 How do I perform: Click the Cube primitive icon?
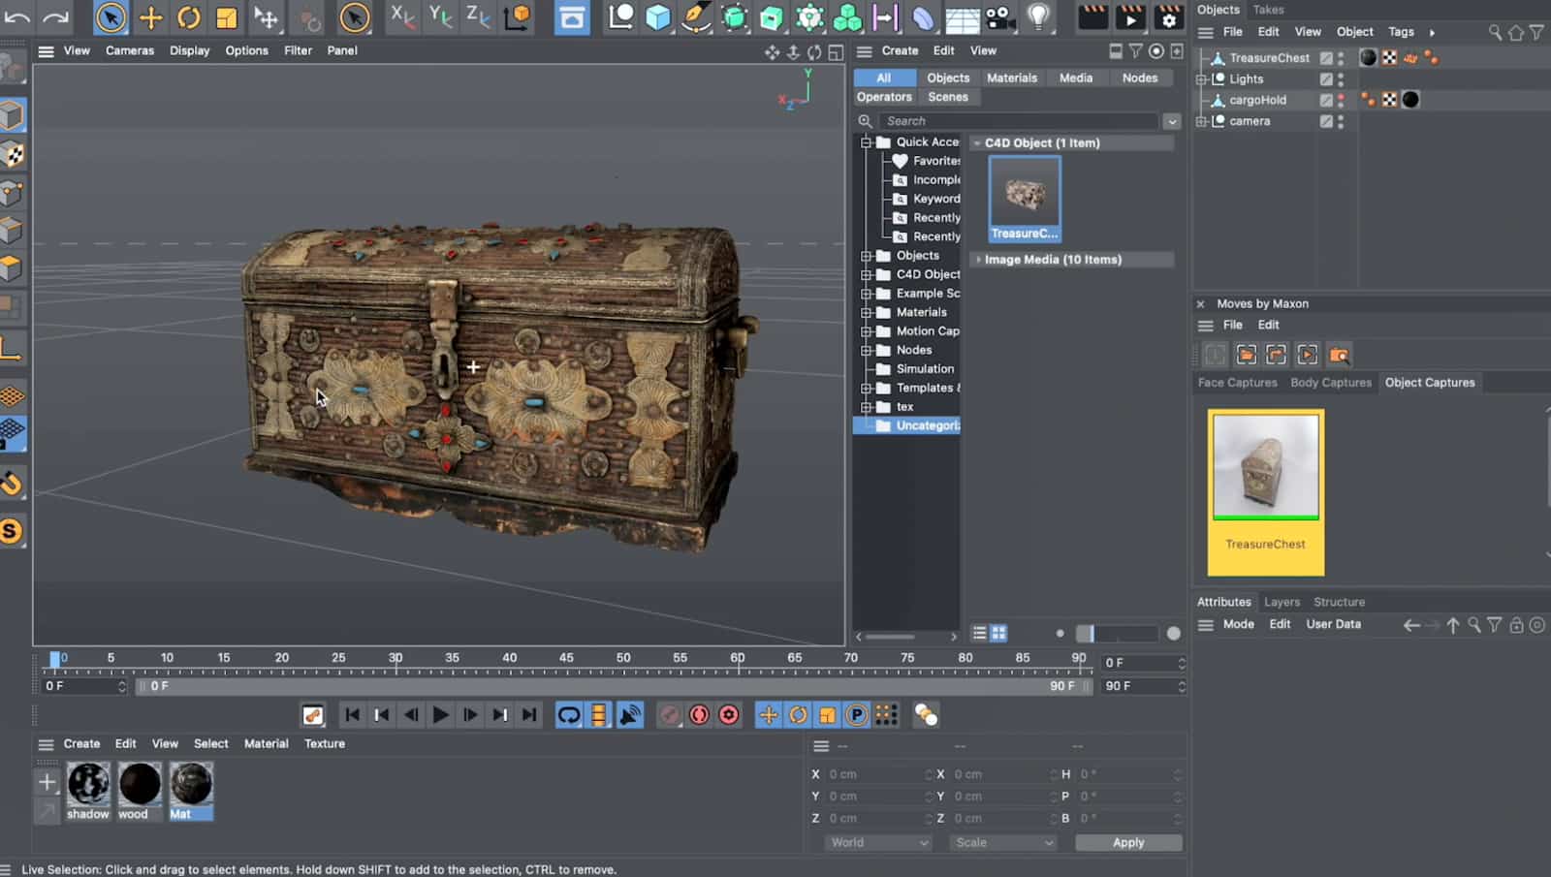click(658, 17)
